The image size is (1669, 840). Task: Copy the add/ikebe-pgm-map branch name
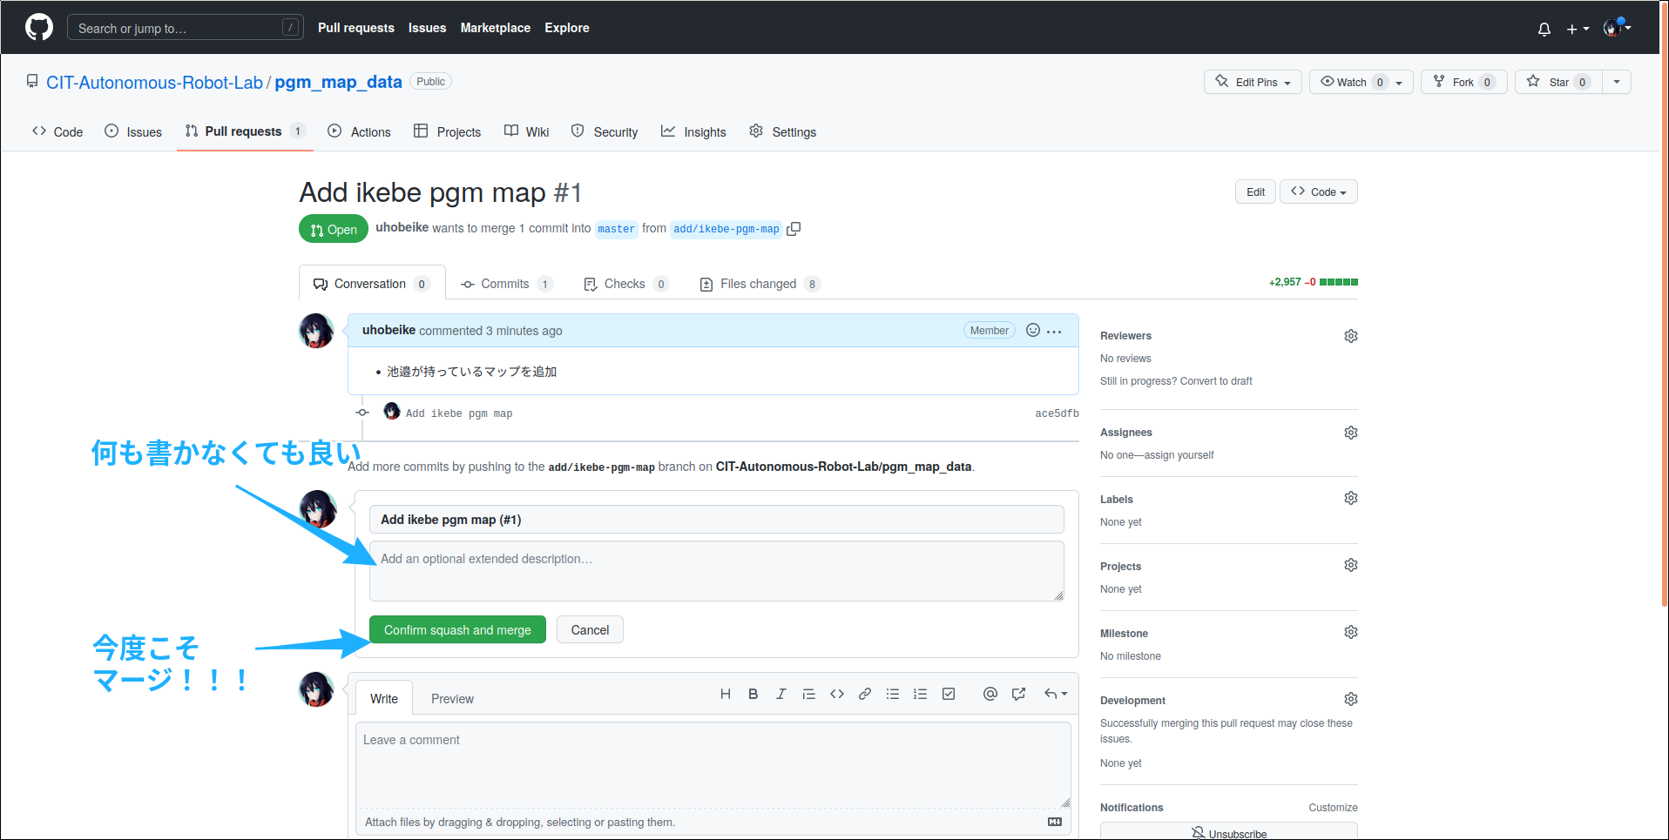point(794,228)
